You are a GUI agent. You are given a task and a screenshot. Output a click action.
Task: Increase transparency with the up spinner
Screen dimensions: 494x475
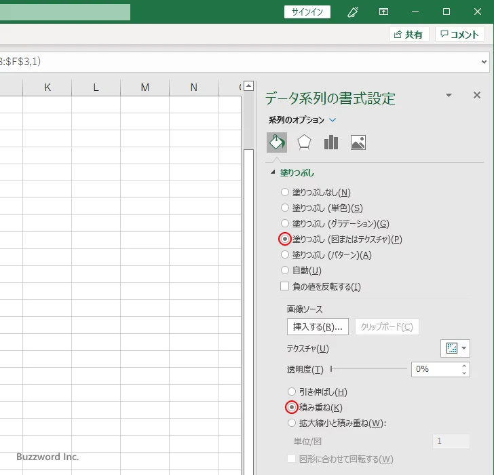pyautogui.click(x=464, y=366)
